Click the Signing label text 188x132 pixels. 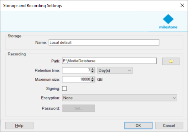[x=53, y=88]
